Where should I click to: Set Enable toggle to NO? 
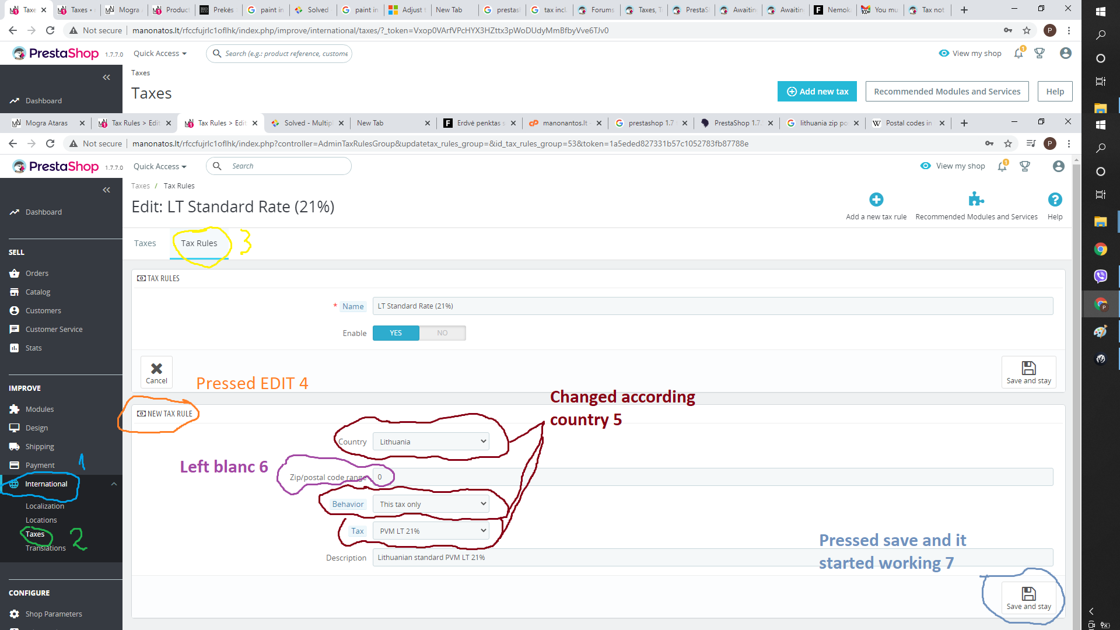coord(442,333)
